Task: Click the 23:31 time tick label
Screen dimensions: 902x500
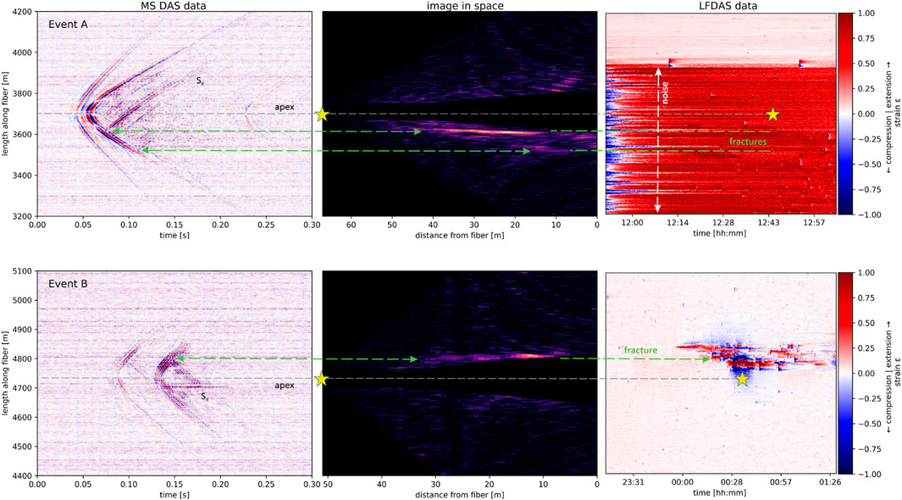Action: pyautogui.click(x=634, y=483)
